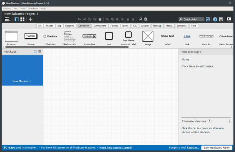Click the zoom magnifier icon
The image size is (235, 152).
141,19
